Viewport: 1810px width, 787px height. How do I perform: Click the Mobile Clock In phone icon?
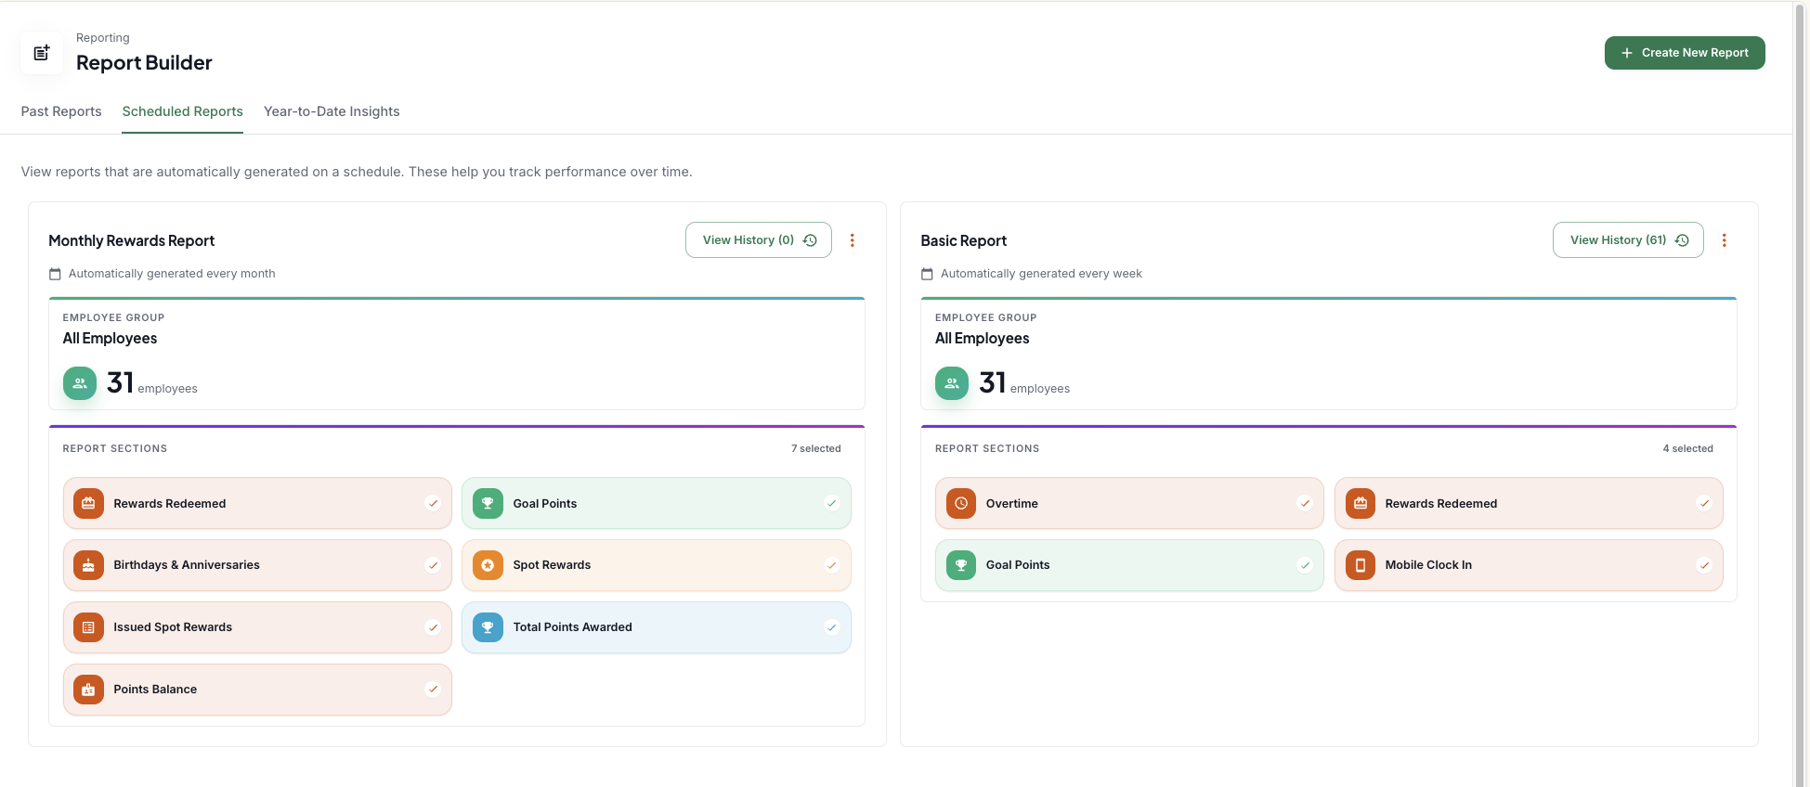pos(1361,565)
